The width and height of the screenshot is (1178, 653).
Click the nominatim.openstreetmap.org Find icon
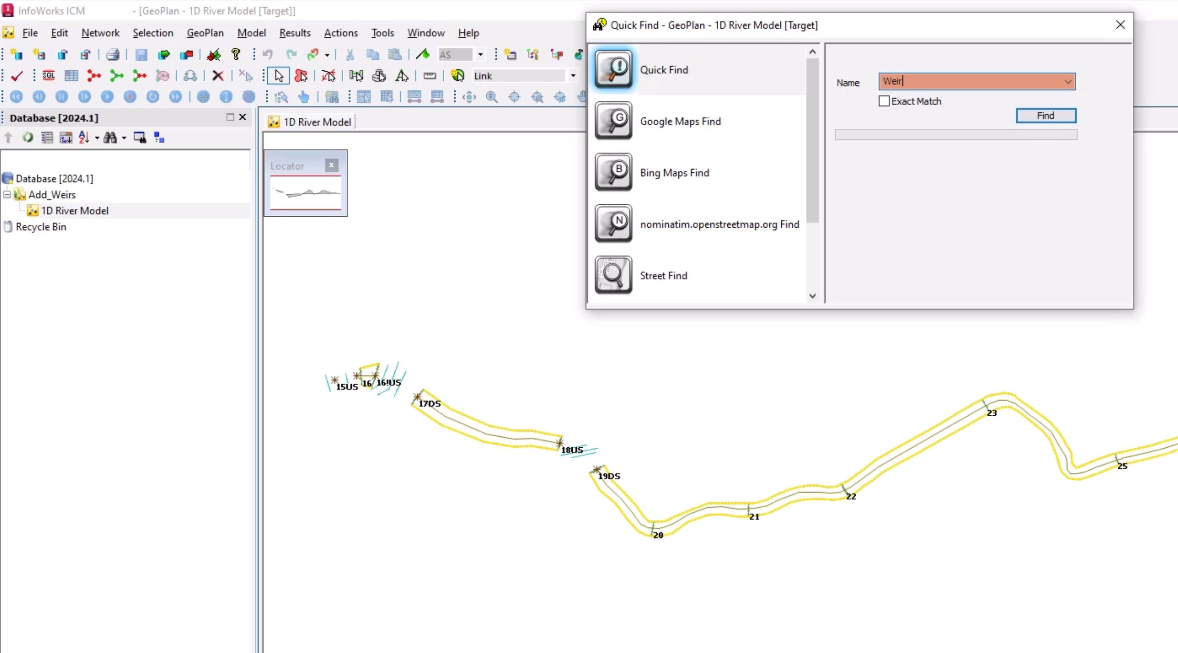point(613,224)
